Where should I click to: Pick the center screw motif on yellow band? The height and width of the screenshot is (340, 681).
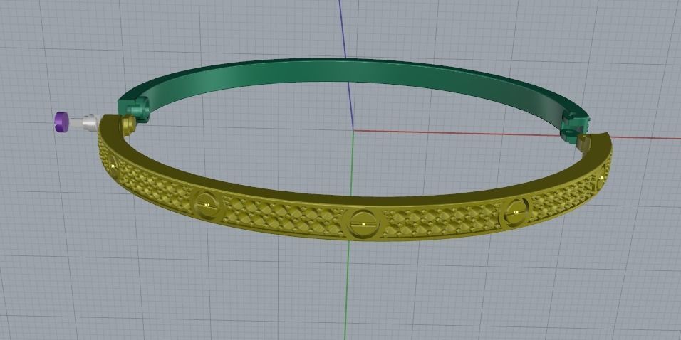point(364,223)
